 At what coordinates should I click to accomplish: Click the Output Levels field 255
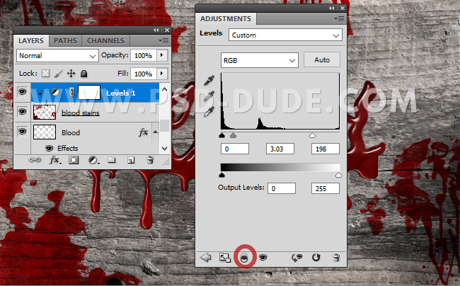326,188
